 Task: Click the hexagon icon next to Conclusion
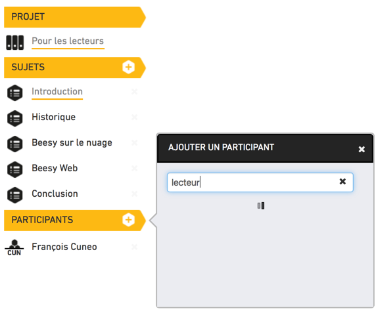click(15, 195)
